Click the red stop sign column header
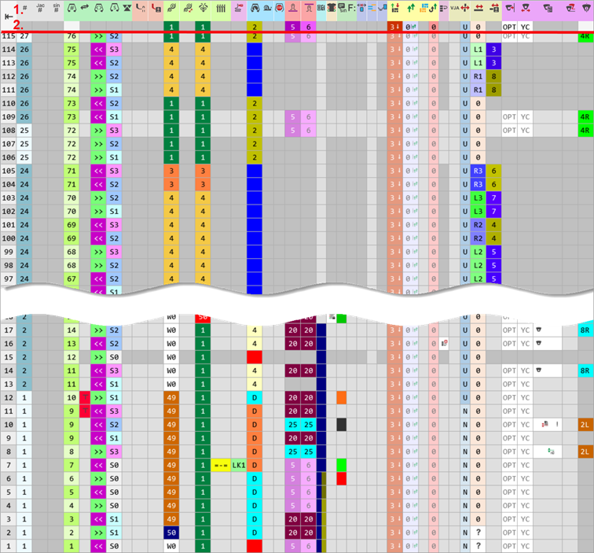 [279, 9]
